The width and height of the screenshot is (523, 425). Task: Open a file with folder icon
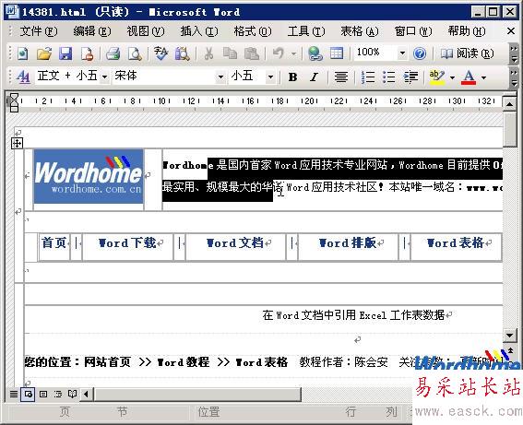[44, 53]
